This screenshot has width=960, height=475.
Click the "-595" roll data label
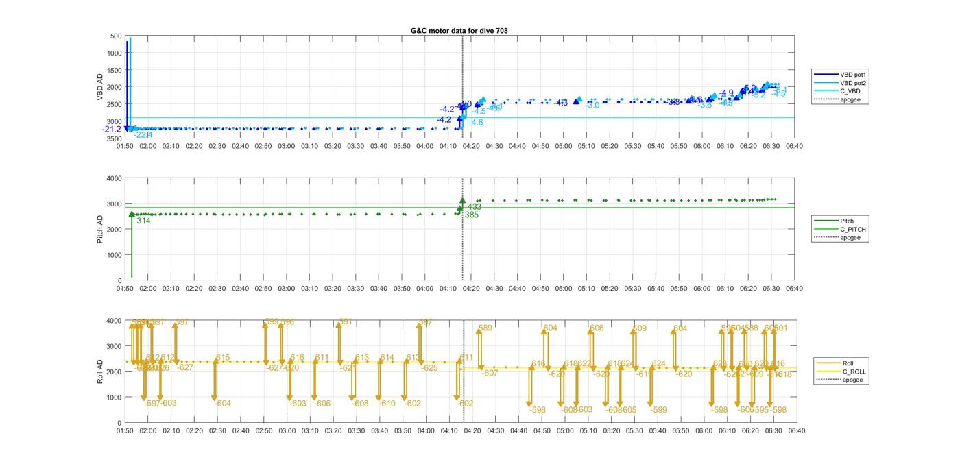[x=760, y=410]
